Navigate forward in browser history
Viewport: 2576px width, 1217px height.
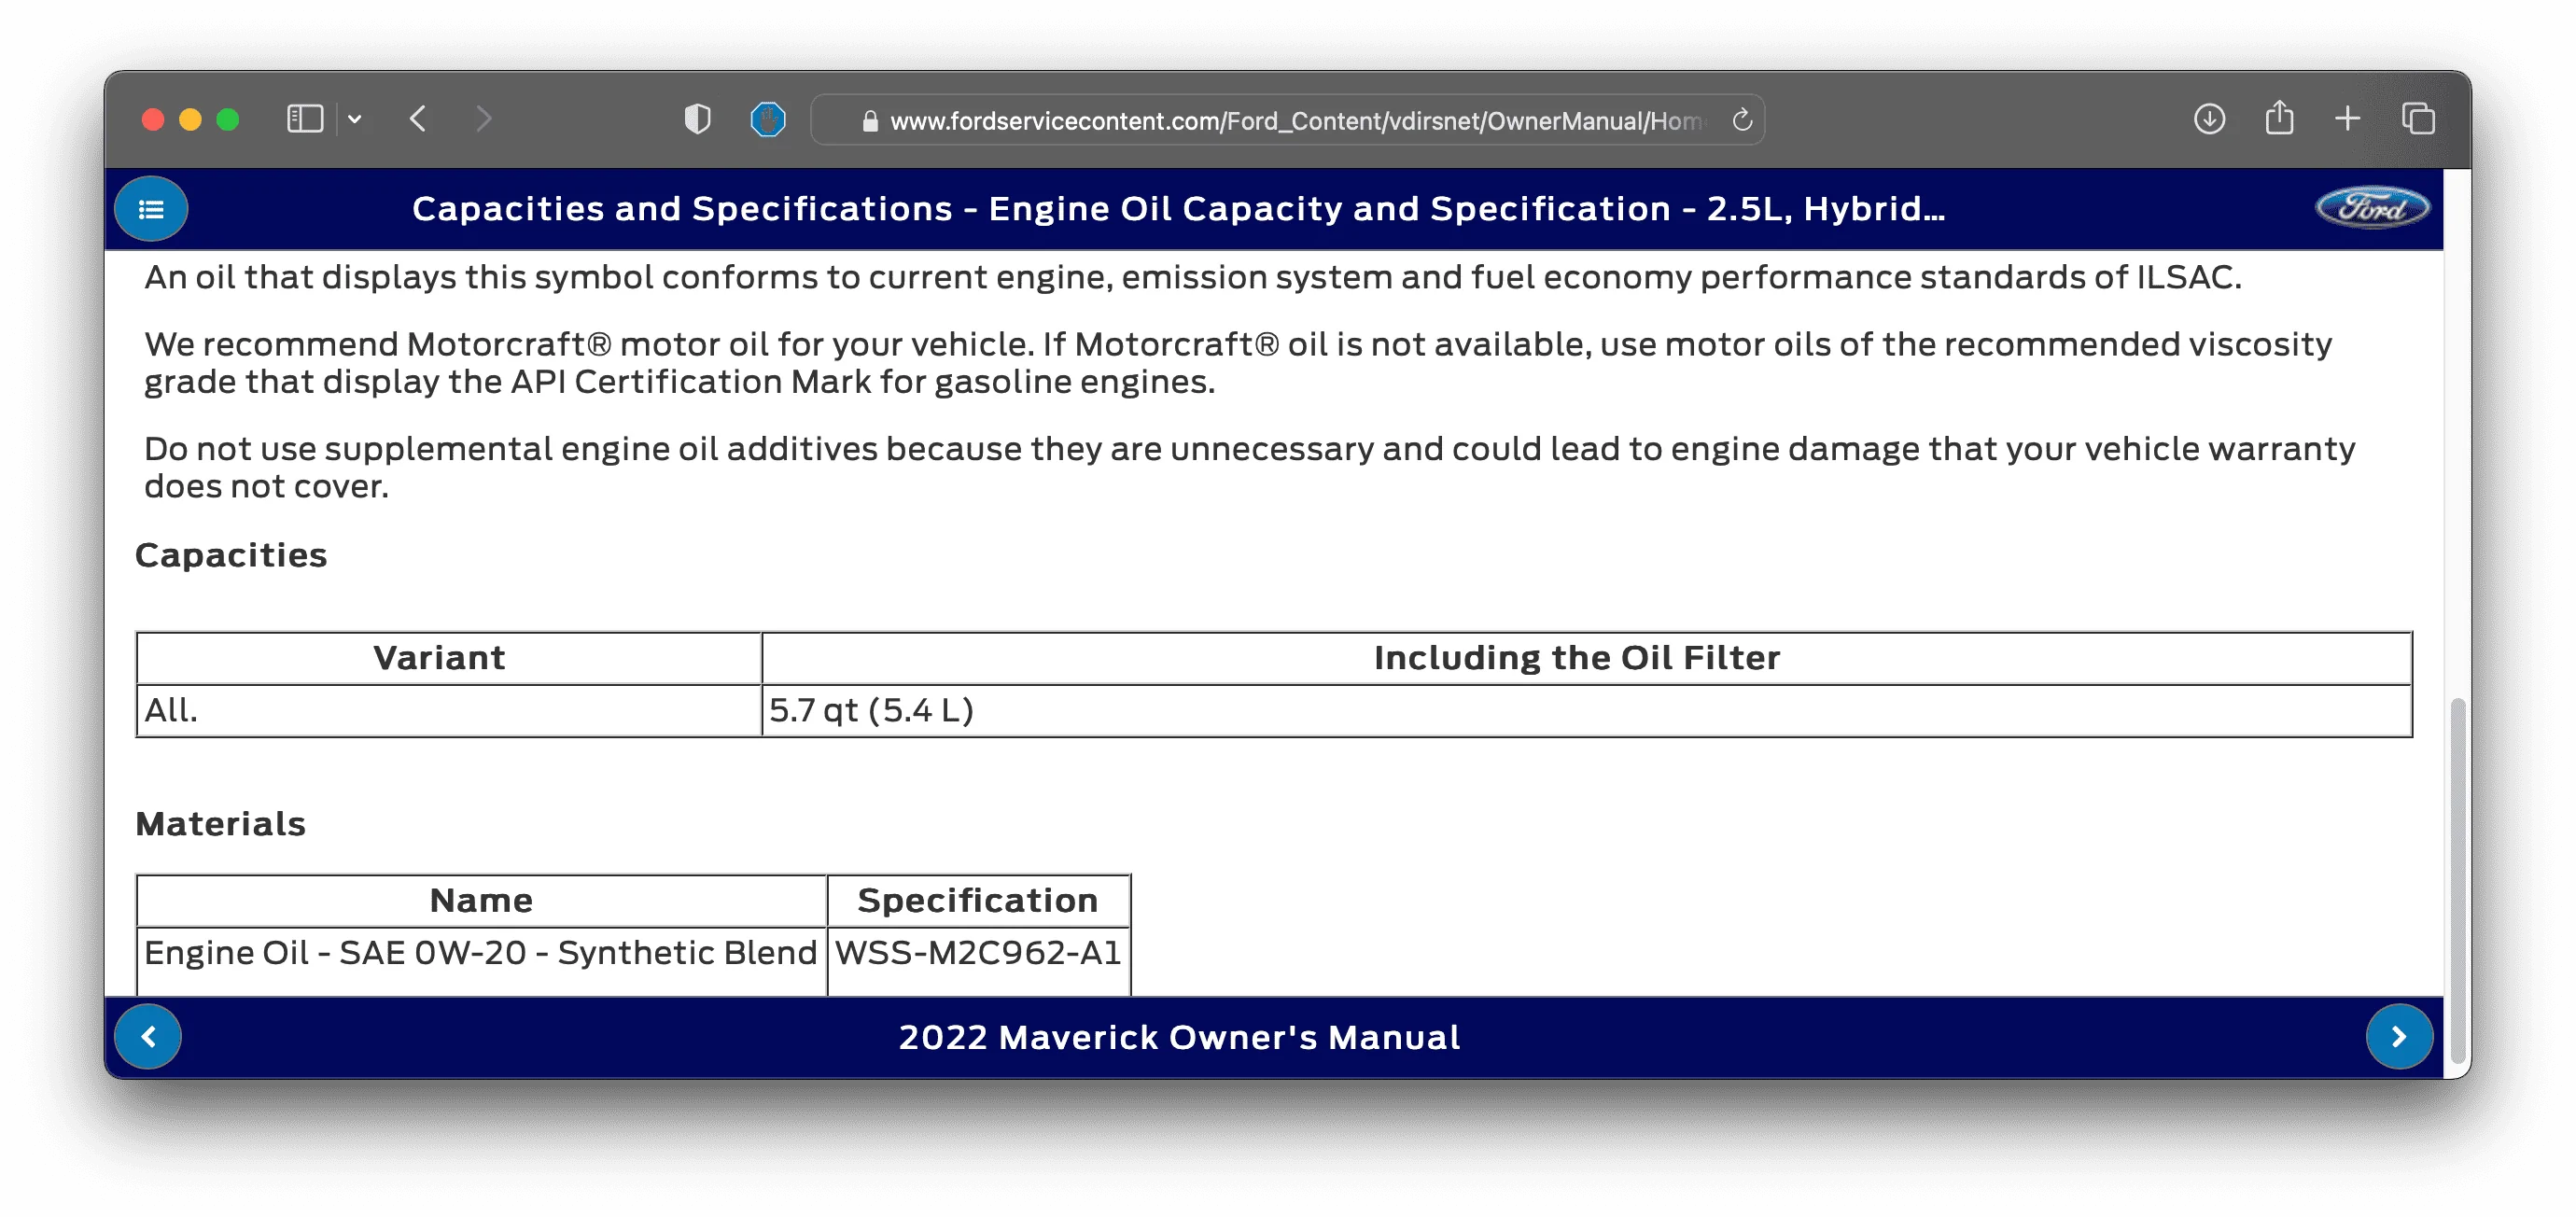pos(484,119)
